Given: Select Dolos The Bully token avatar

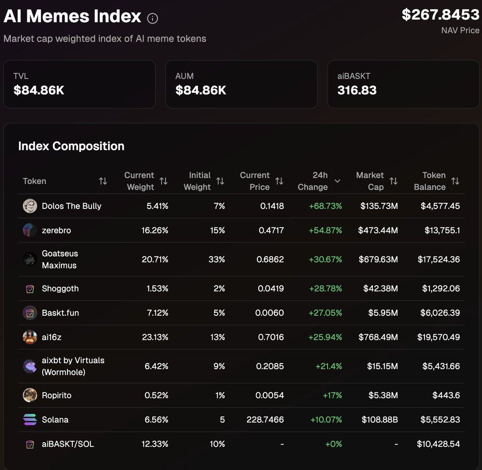Looking at the screenshot, I should (30, 206).
